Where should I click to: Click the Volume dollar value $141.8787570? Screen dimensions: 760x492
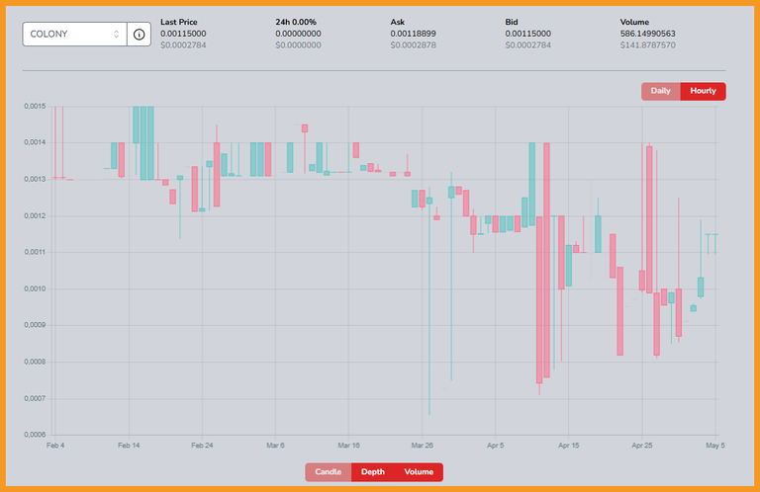647,45
